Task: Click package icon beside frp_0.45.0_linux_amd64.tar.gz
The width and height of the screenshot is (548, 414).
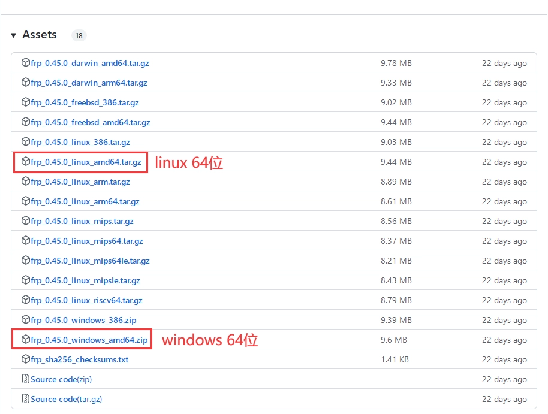Action: pyautogui.click(x=26, y=161)
